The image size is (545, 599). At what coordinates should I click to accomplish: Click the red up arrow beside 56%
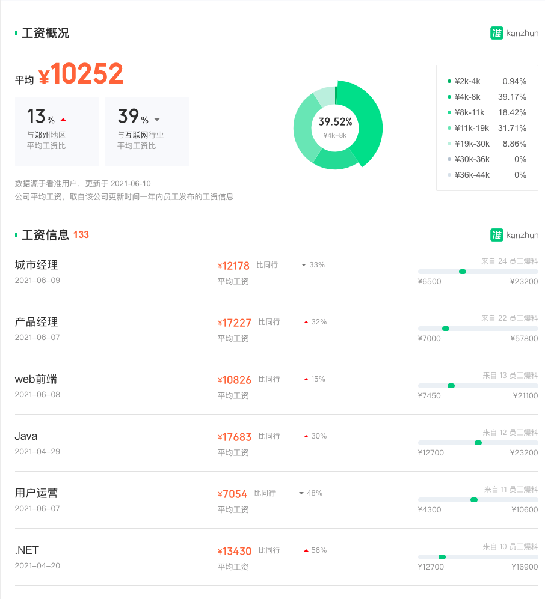coord(306,550)
